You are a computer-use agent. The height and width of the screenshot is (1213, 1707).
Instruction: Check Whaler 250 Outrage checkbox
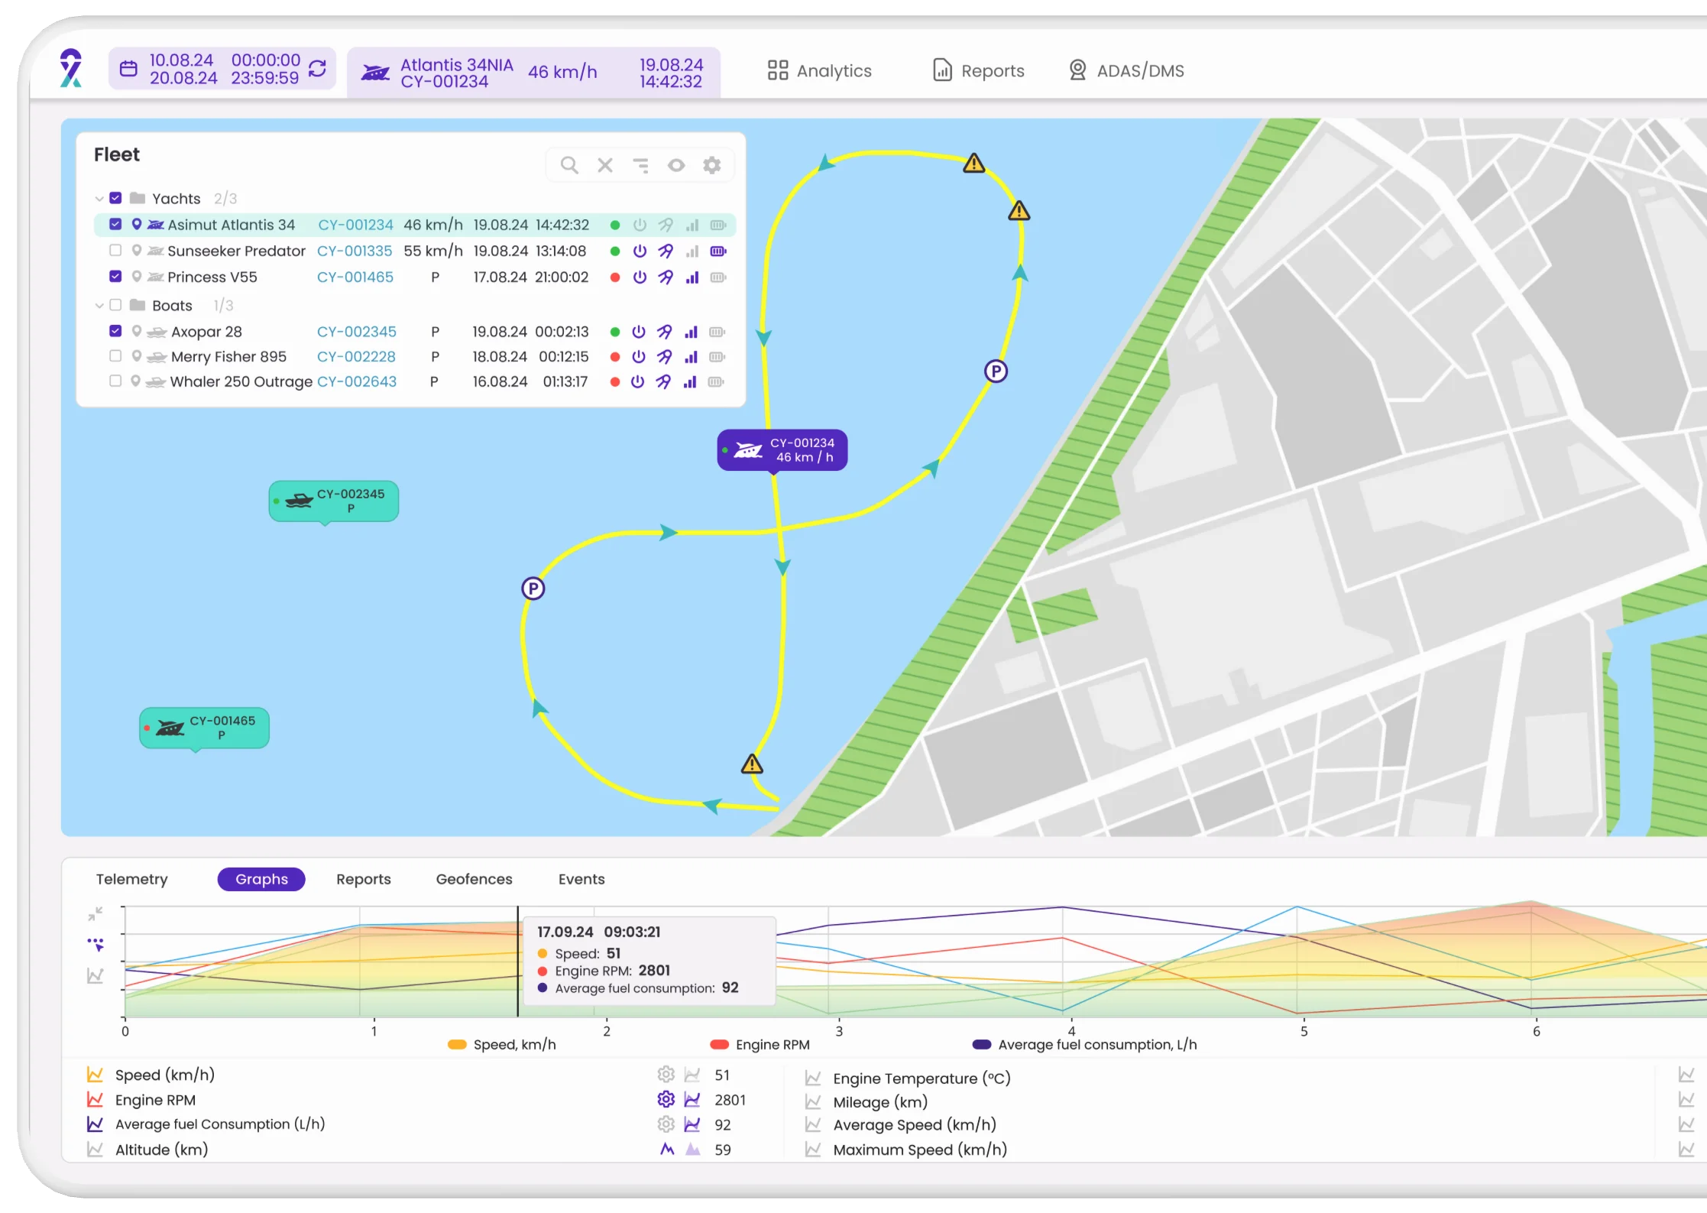click(115, 380)
